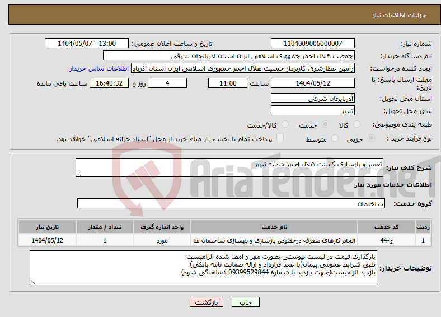Click the row number cell 1 under ردیف
Viewport: 441px width, 317px height.
[423, 240]
